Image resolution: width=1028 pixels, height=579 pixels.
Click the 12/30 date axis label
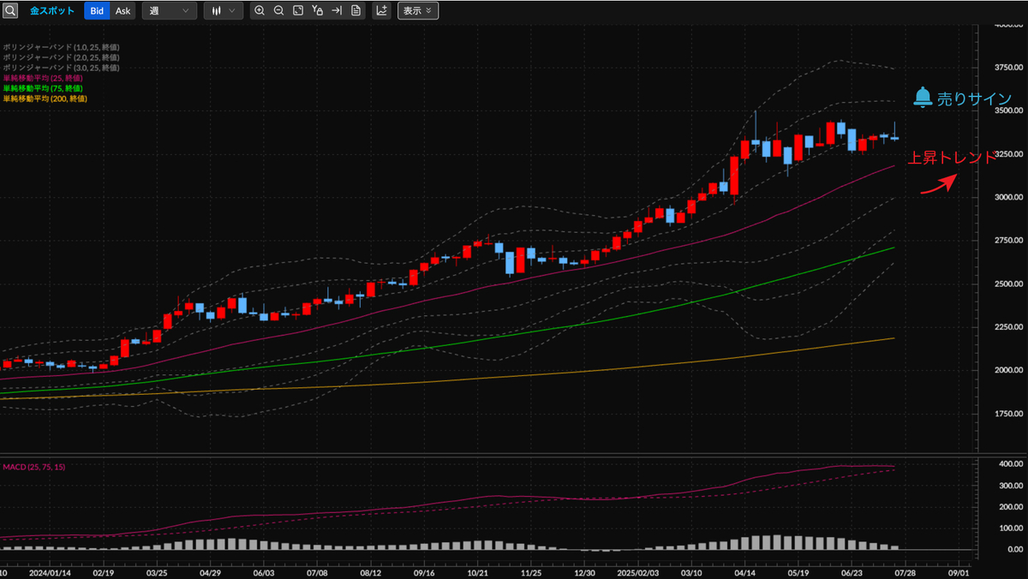(x=585, y=571)
